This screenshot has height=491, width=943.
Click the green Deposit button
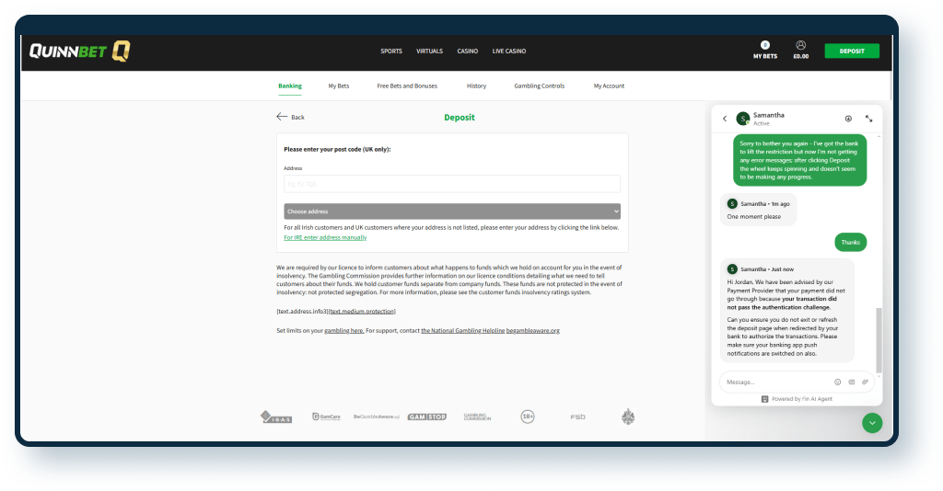tap(852, 51)
